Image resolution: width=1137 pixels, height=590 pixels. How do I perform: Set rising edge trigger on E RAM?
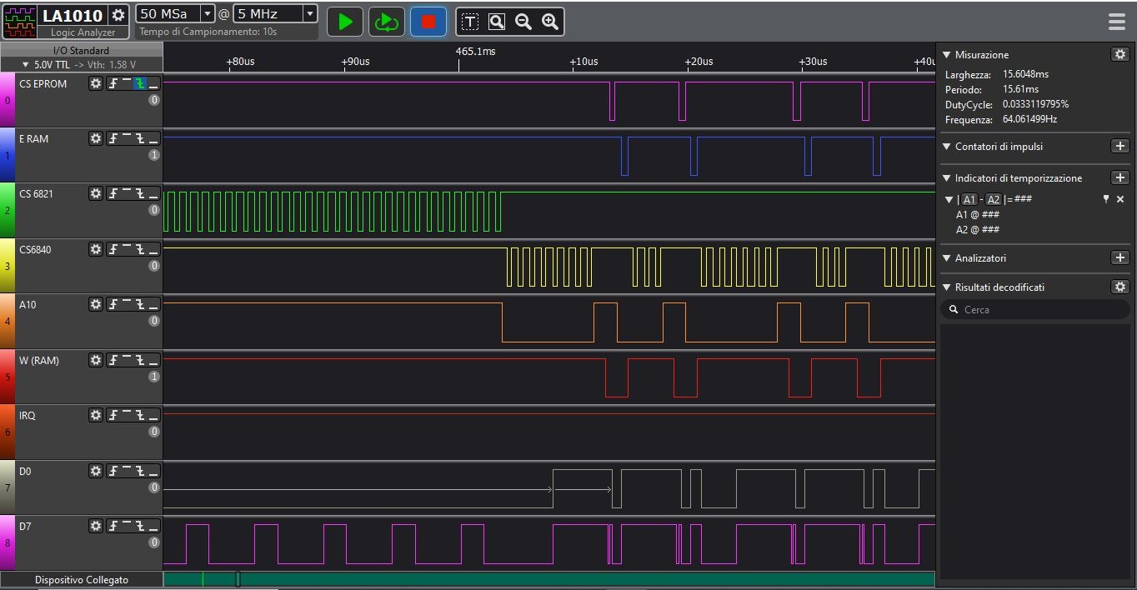[113, 138]
